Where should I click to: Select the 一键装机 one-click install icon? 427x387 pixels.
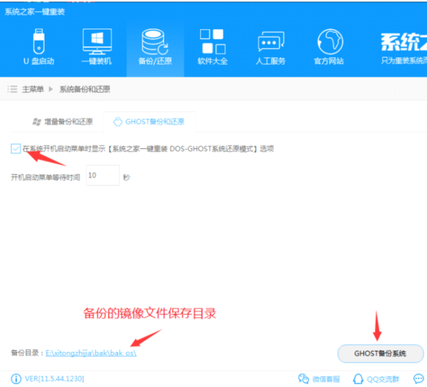[x=97, y=46]
